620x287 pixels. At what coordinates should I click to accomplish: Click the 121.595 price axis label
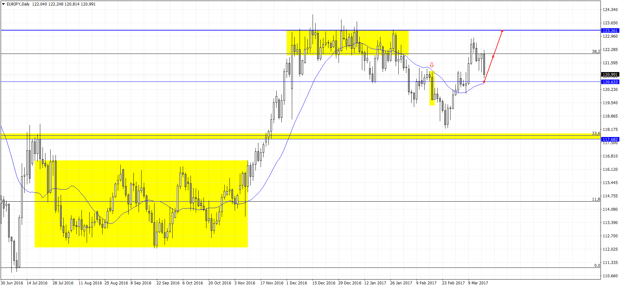click(x=610, y=63)
